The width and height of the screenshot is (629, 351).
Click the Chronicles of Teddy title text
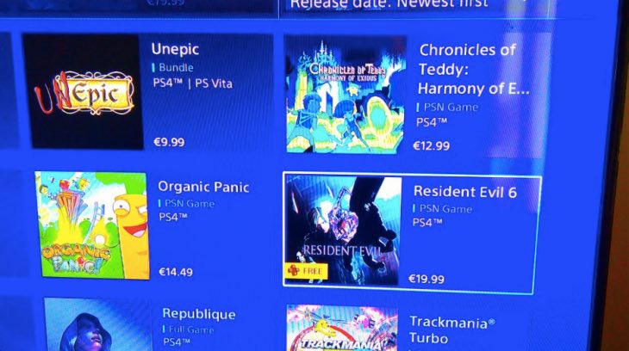[x=473, y=69]
